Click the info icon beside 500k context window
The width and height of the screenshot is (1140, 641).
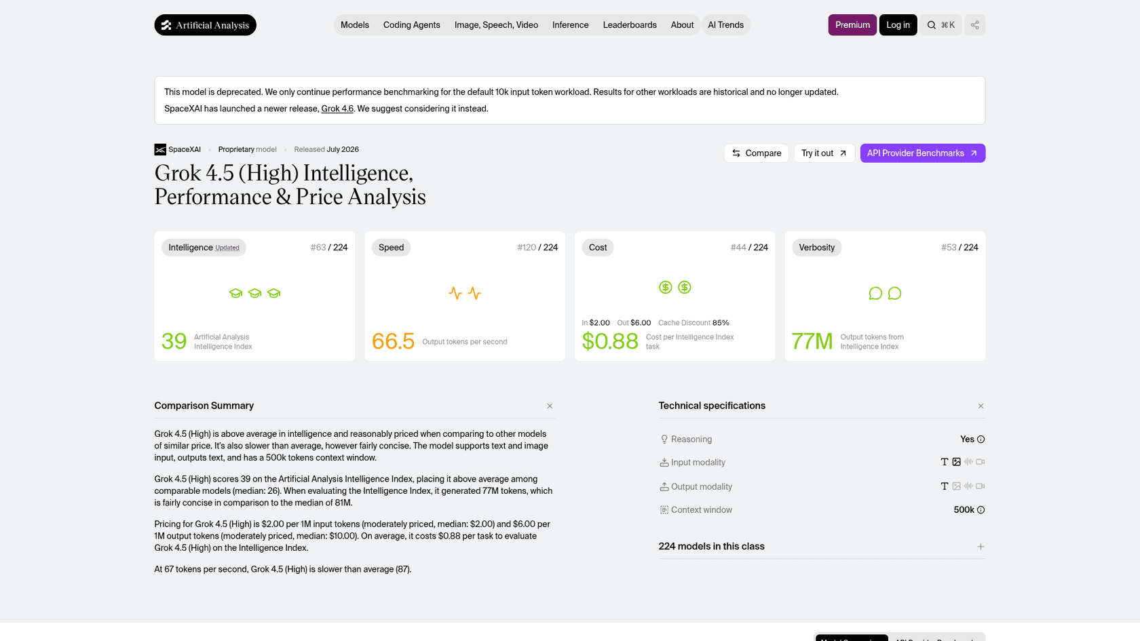pos(981,510)
